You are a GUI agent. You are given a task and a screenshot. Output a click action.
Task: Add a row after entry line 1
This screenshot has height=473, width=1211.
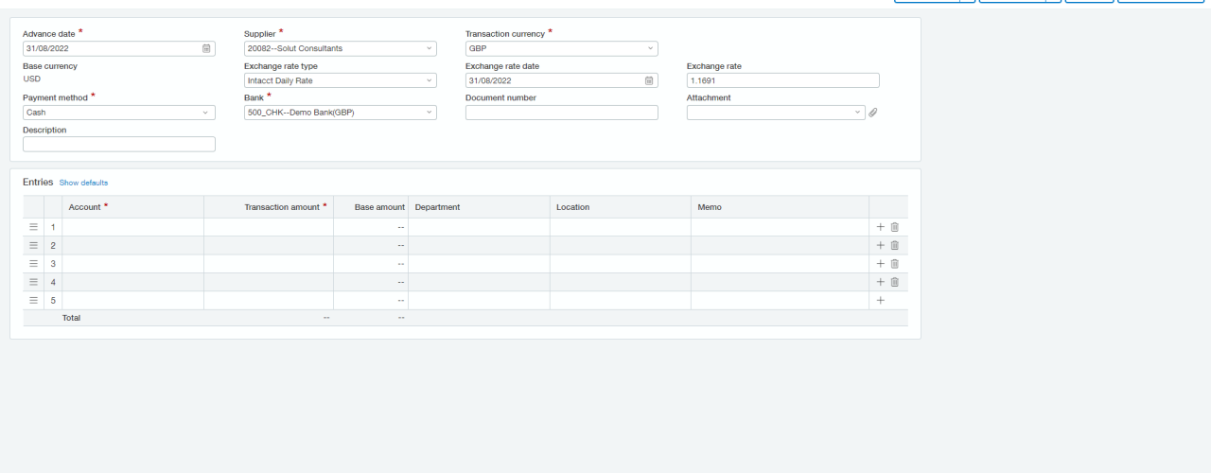[881, 227]
